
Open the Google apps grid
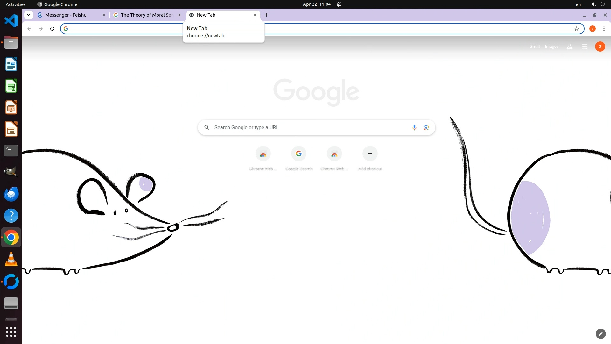pos(585,47)
